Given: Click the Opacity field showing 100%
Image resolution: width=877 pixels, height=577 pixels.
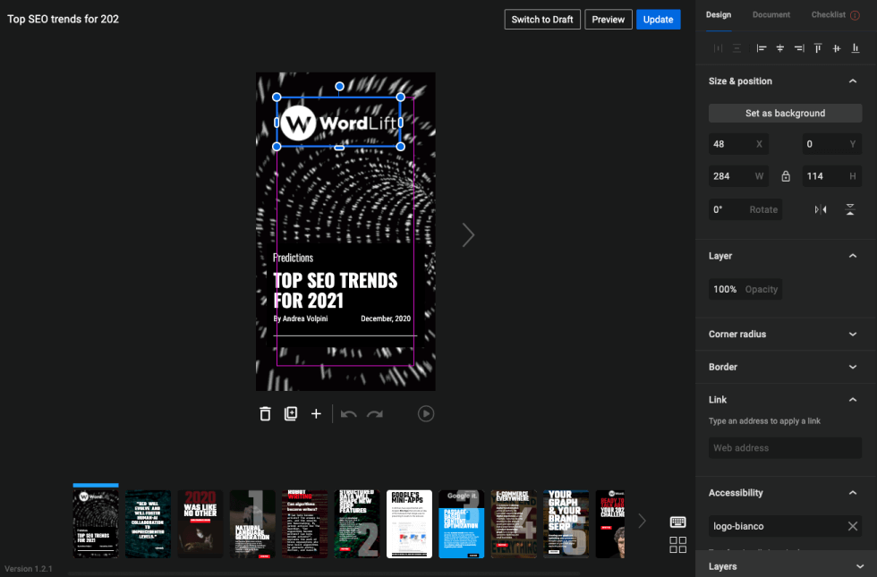Looking at the screenshot, I should [745, 289].
